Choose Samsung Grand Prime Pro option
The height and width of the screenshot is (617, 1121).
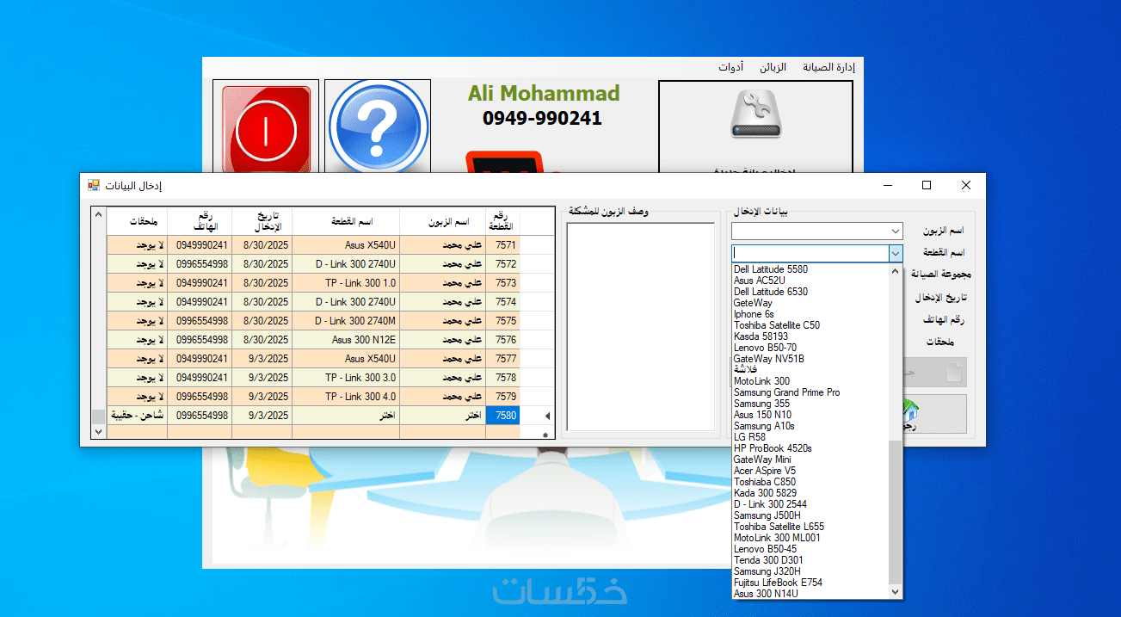coord(787,392)
